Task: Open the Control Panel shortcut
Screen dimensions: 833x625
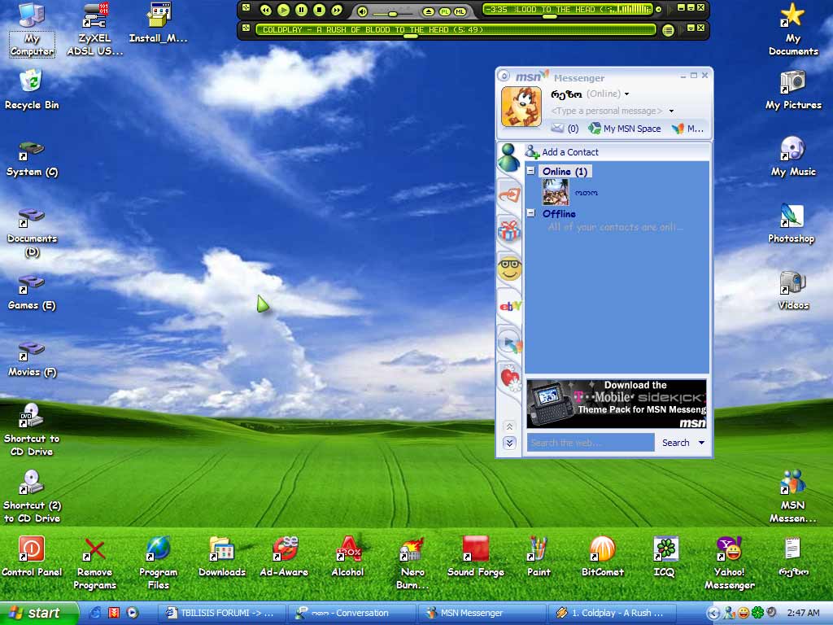Action: 32,557
